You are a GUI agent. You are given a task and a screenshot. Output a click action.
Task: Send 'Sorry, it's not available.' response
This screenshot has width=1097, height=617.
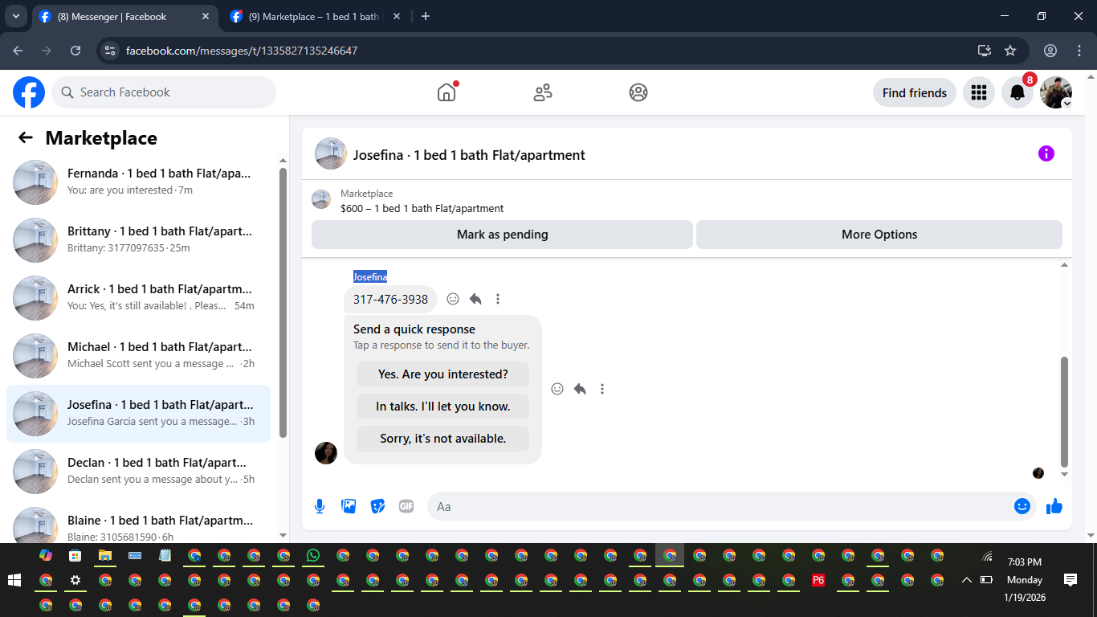click(443, 439)
